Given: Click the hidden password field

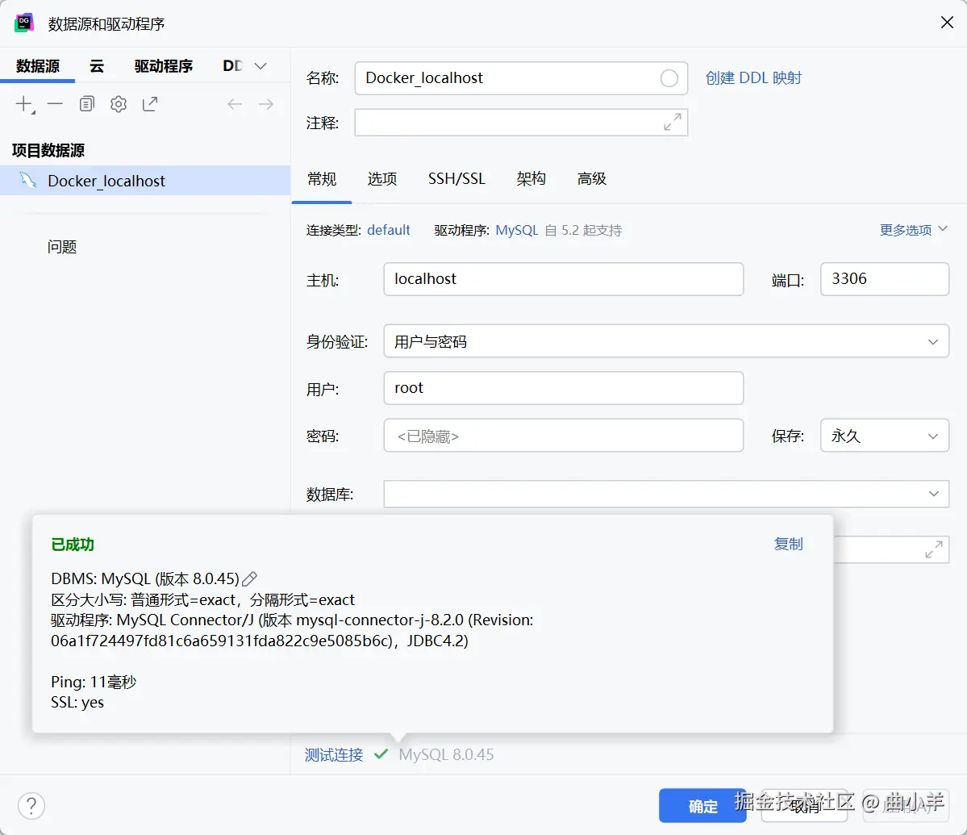Looking at the screenshot, I should tap(564, 436).
